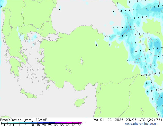
Task: Click the '10' legend value
Action: (x=32, y=125)
